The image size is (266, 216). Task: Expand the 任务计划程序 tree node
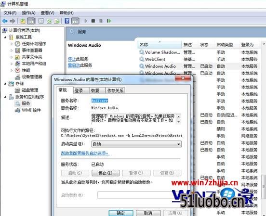point(12,44)
